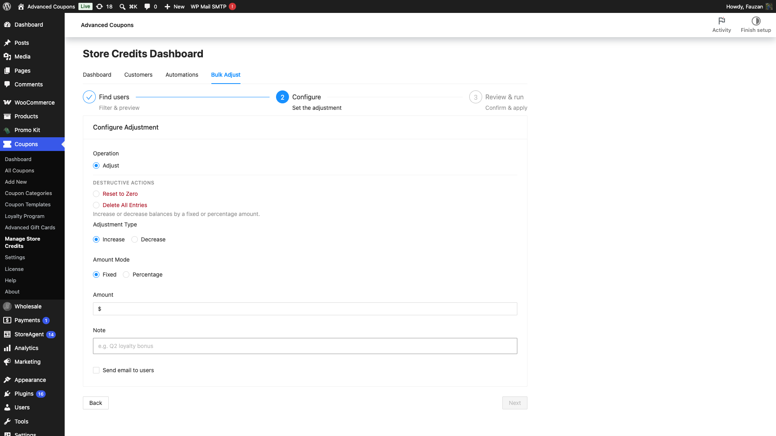Open the comments bubble icon in admin bar
776x436 pixels.
(147, 6)
